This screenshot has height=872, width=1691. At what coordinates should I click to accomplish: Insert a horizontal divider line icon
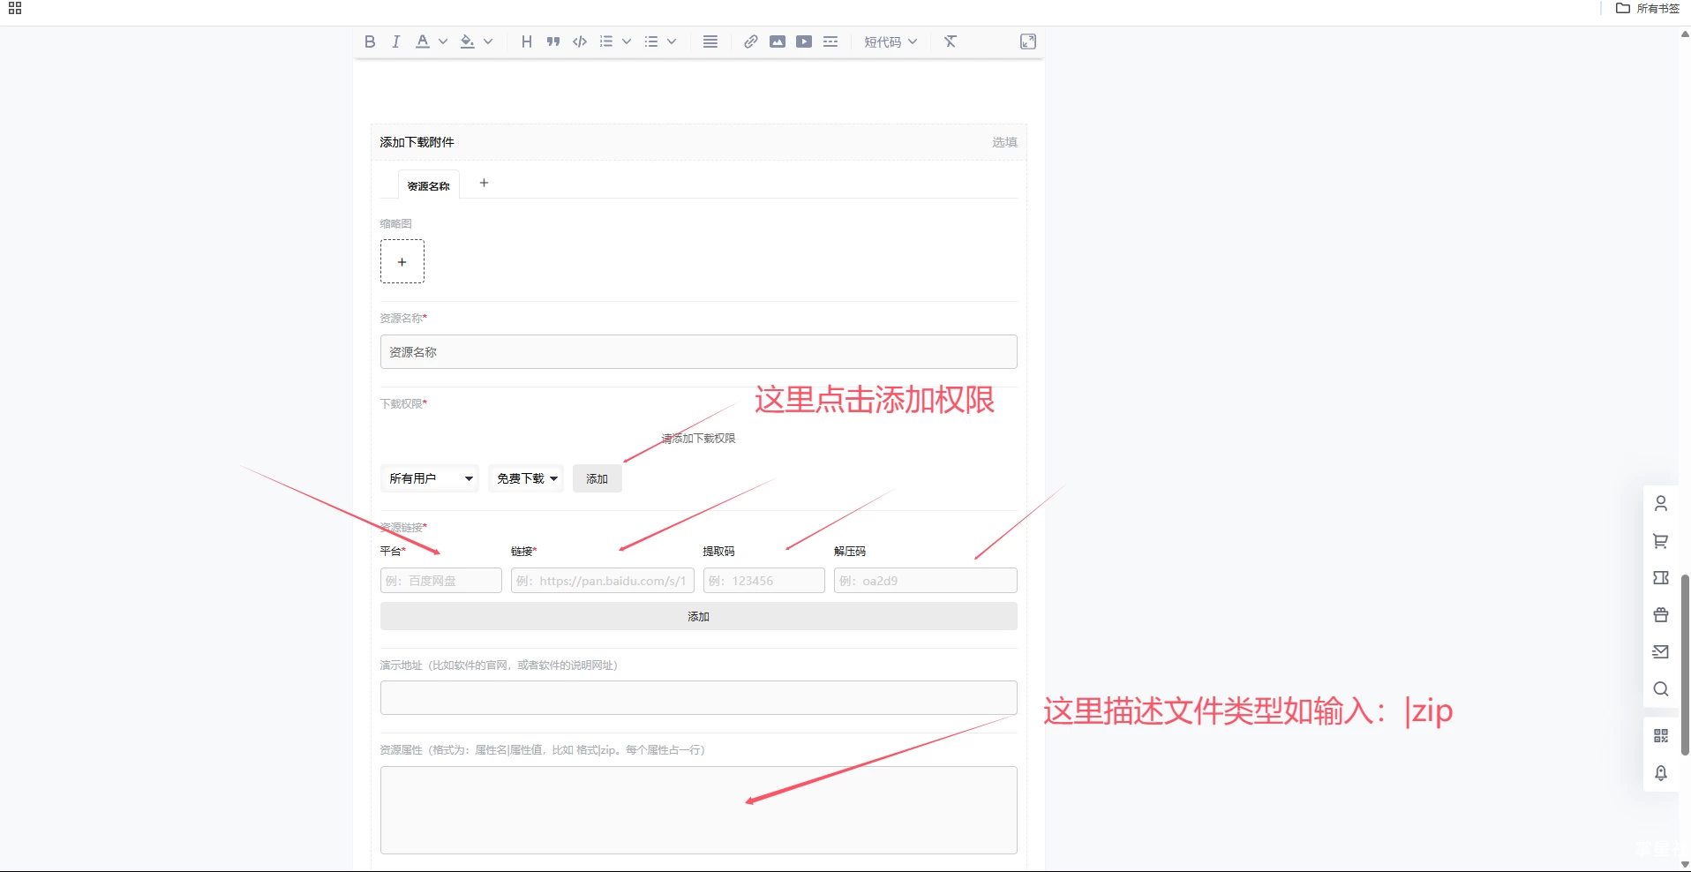(x=830, y=41)
